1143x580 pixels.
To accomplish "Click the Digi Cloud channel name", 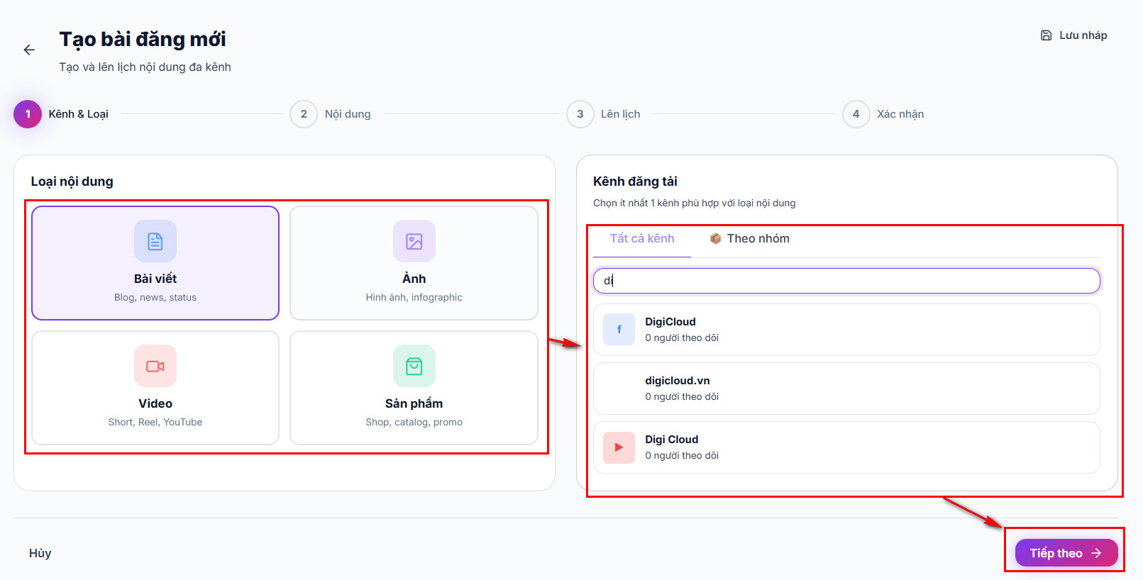I will (672, 440).
